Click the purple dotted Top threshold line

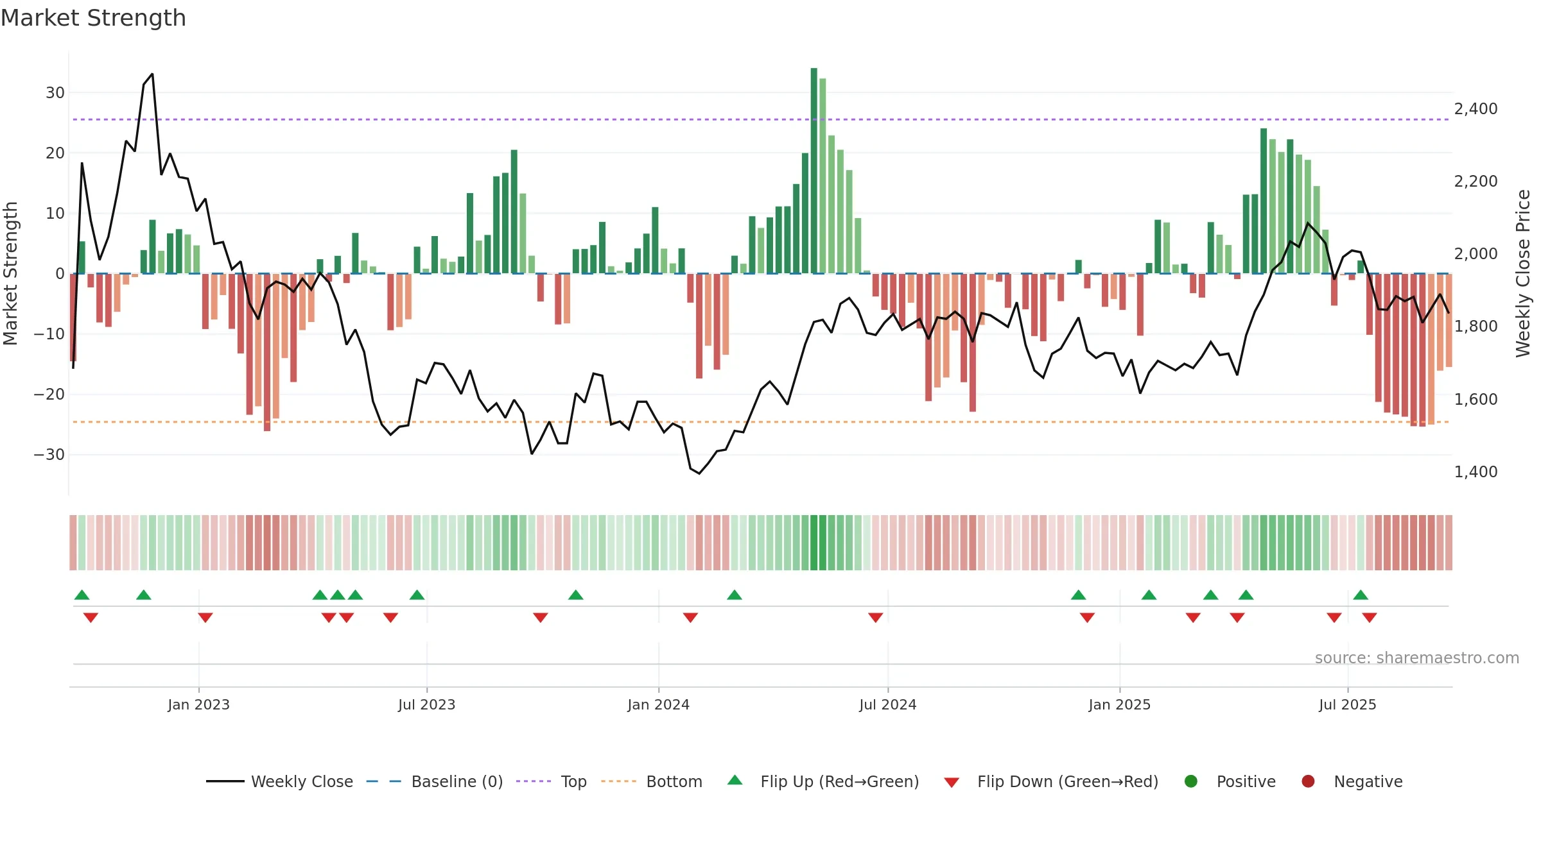(761, 119)
